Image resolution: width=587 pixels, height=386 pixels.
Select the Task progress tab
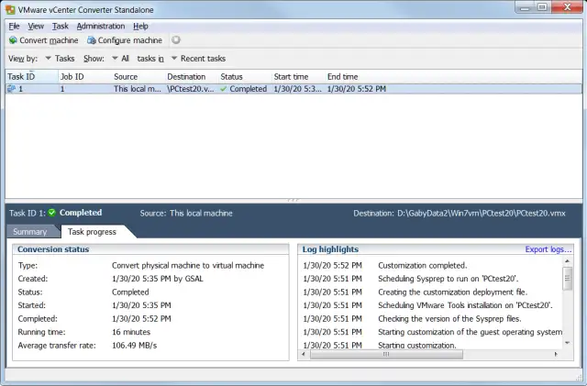(x=89, y=232)
